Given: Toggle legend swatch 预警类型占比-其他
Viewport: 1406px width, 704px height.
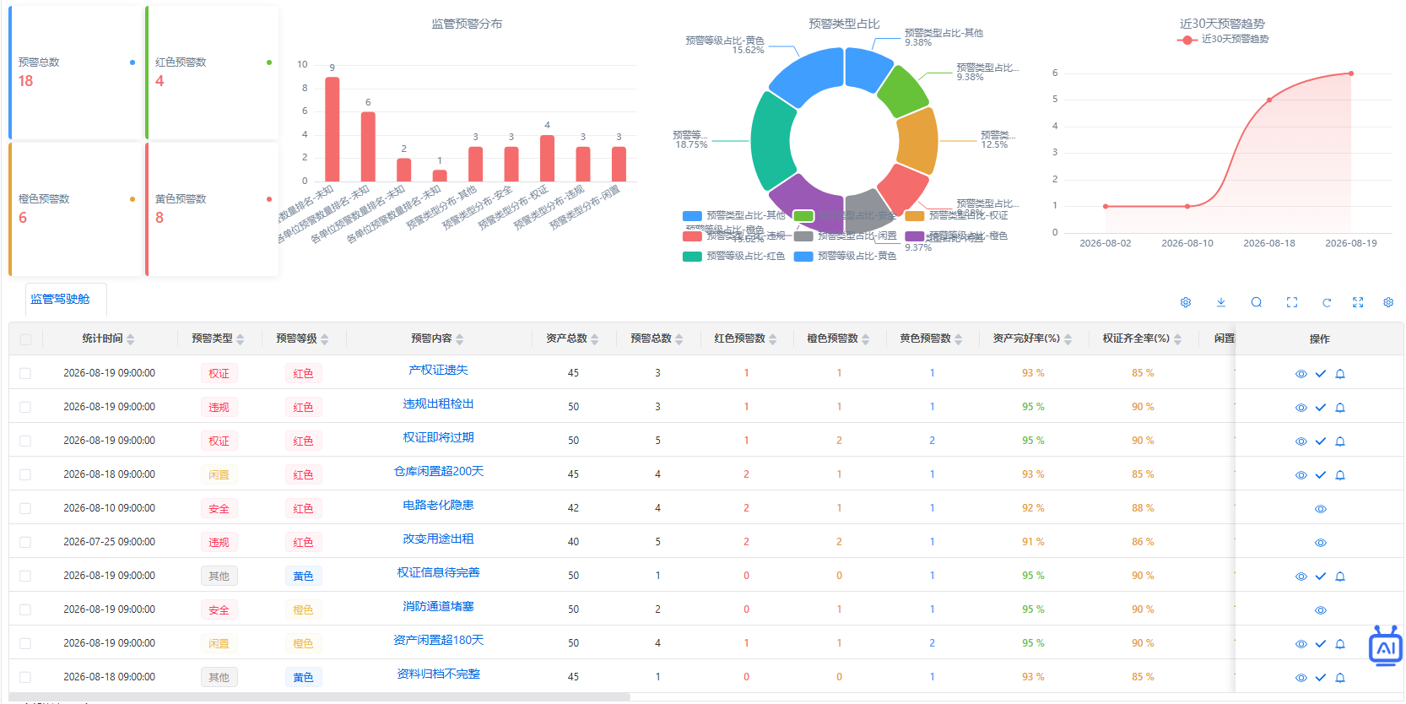Looking at the screenshot, I should 692,216.
